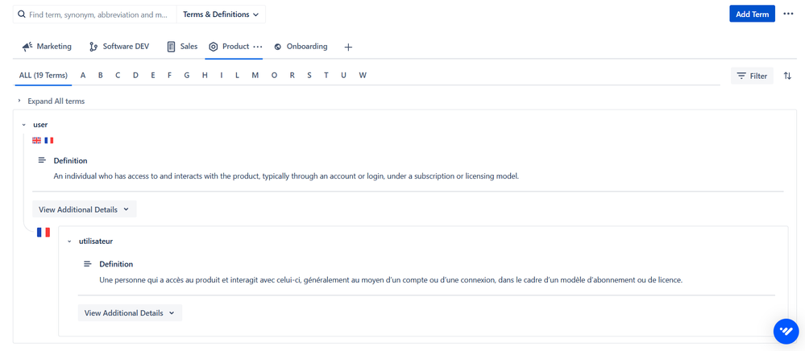Click the Add Term button

click(x=752, y=14)
